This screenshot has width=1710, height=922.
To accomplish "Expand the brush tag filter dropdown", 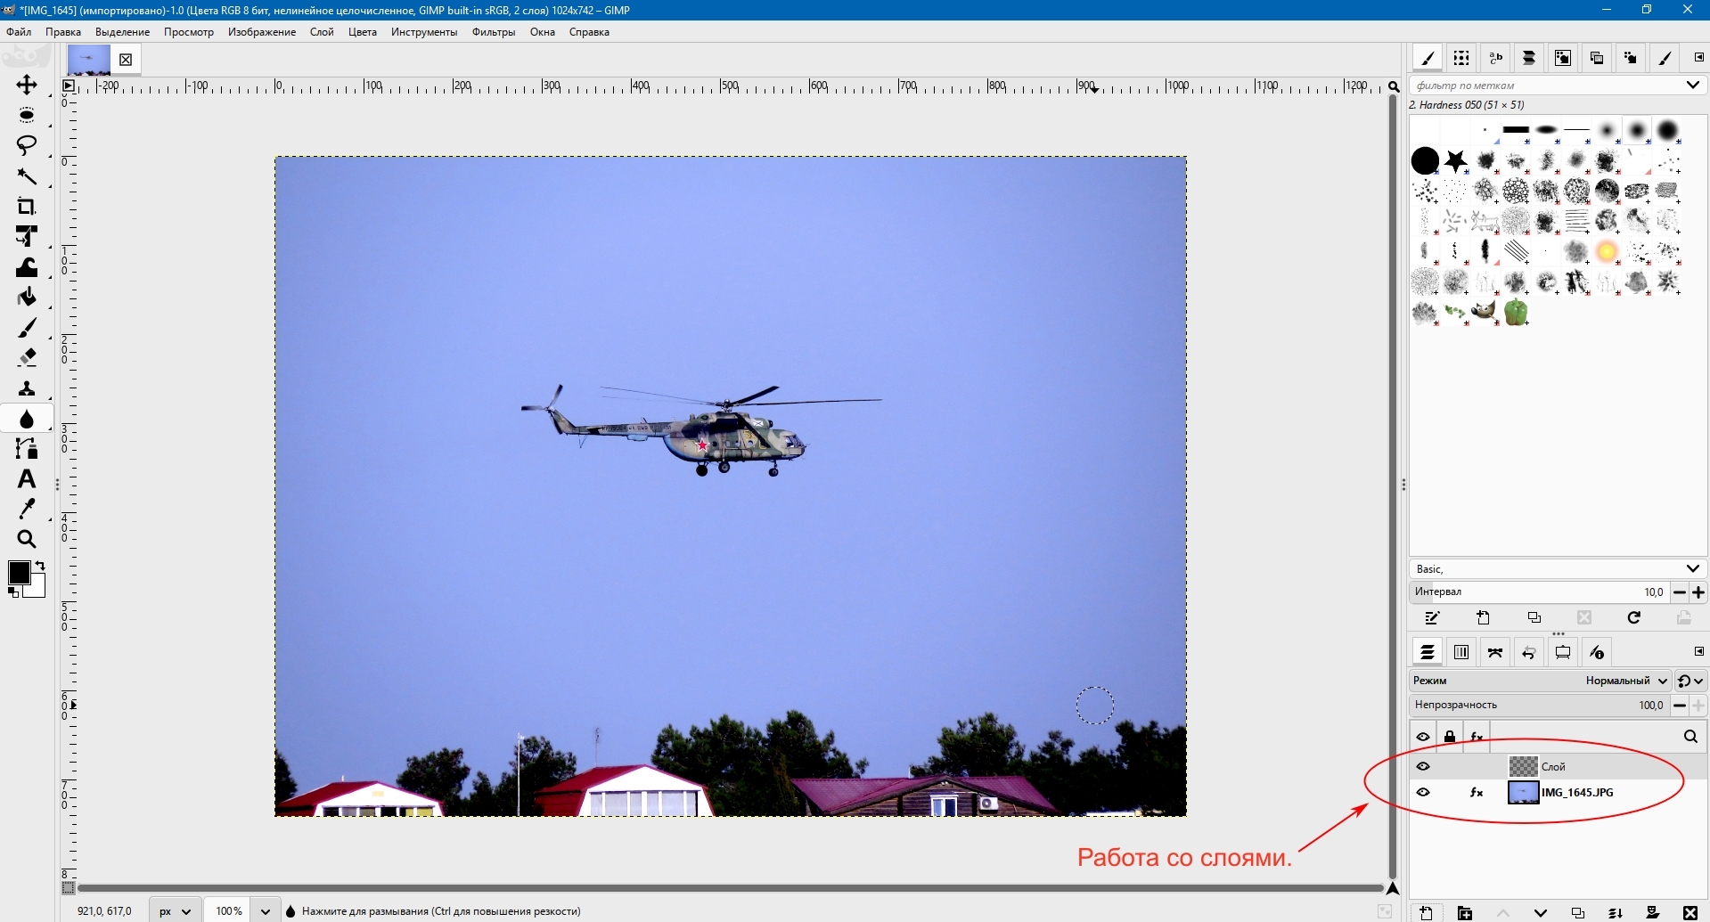I will (x=1692, y=86).
